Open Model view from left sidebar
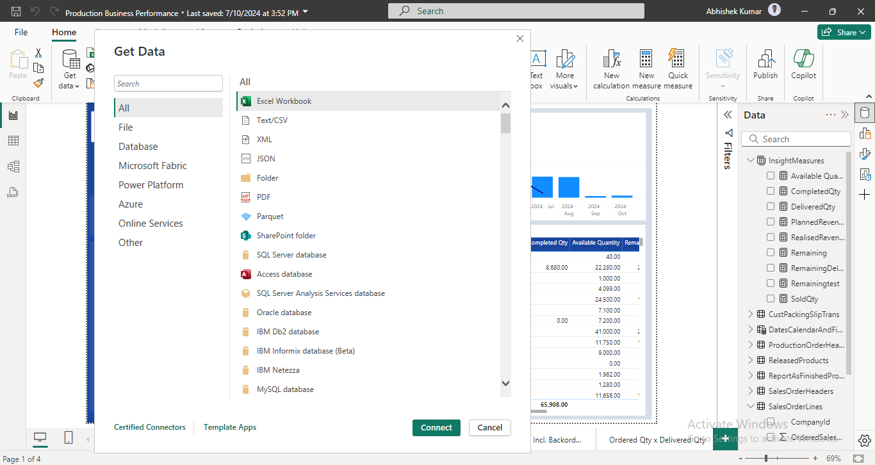This screenshot has width=875, height=465. 13,167
